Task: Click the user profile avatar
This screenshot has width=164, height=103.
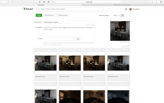Action: [x=130, y=9]
